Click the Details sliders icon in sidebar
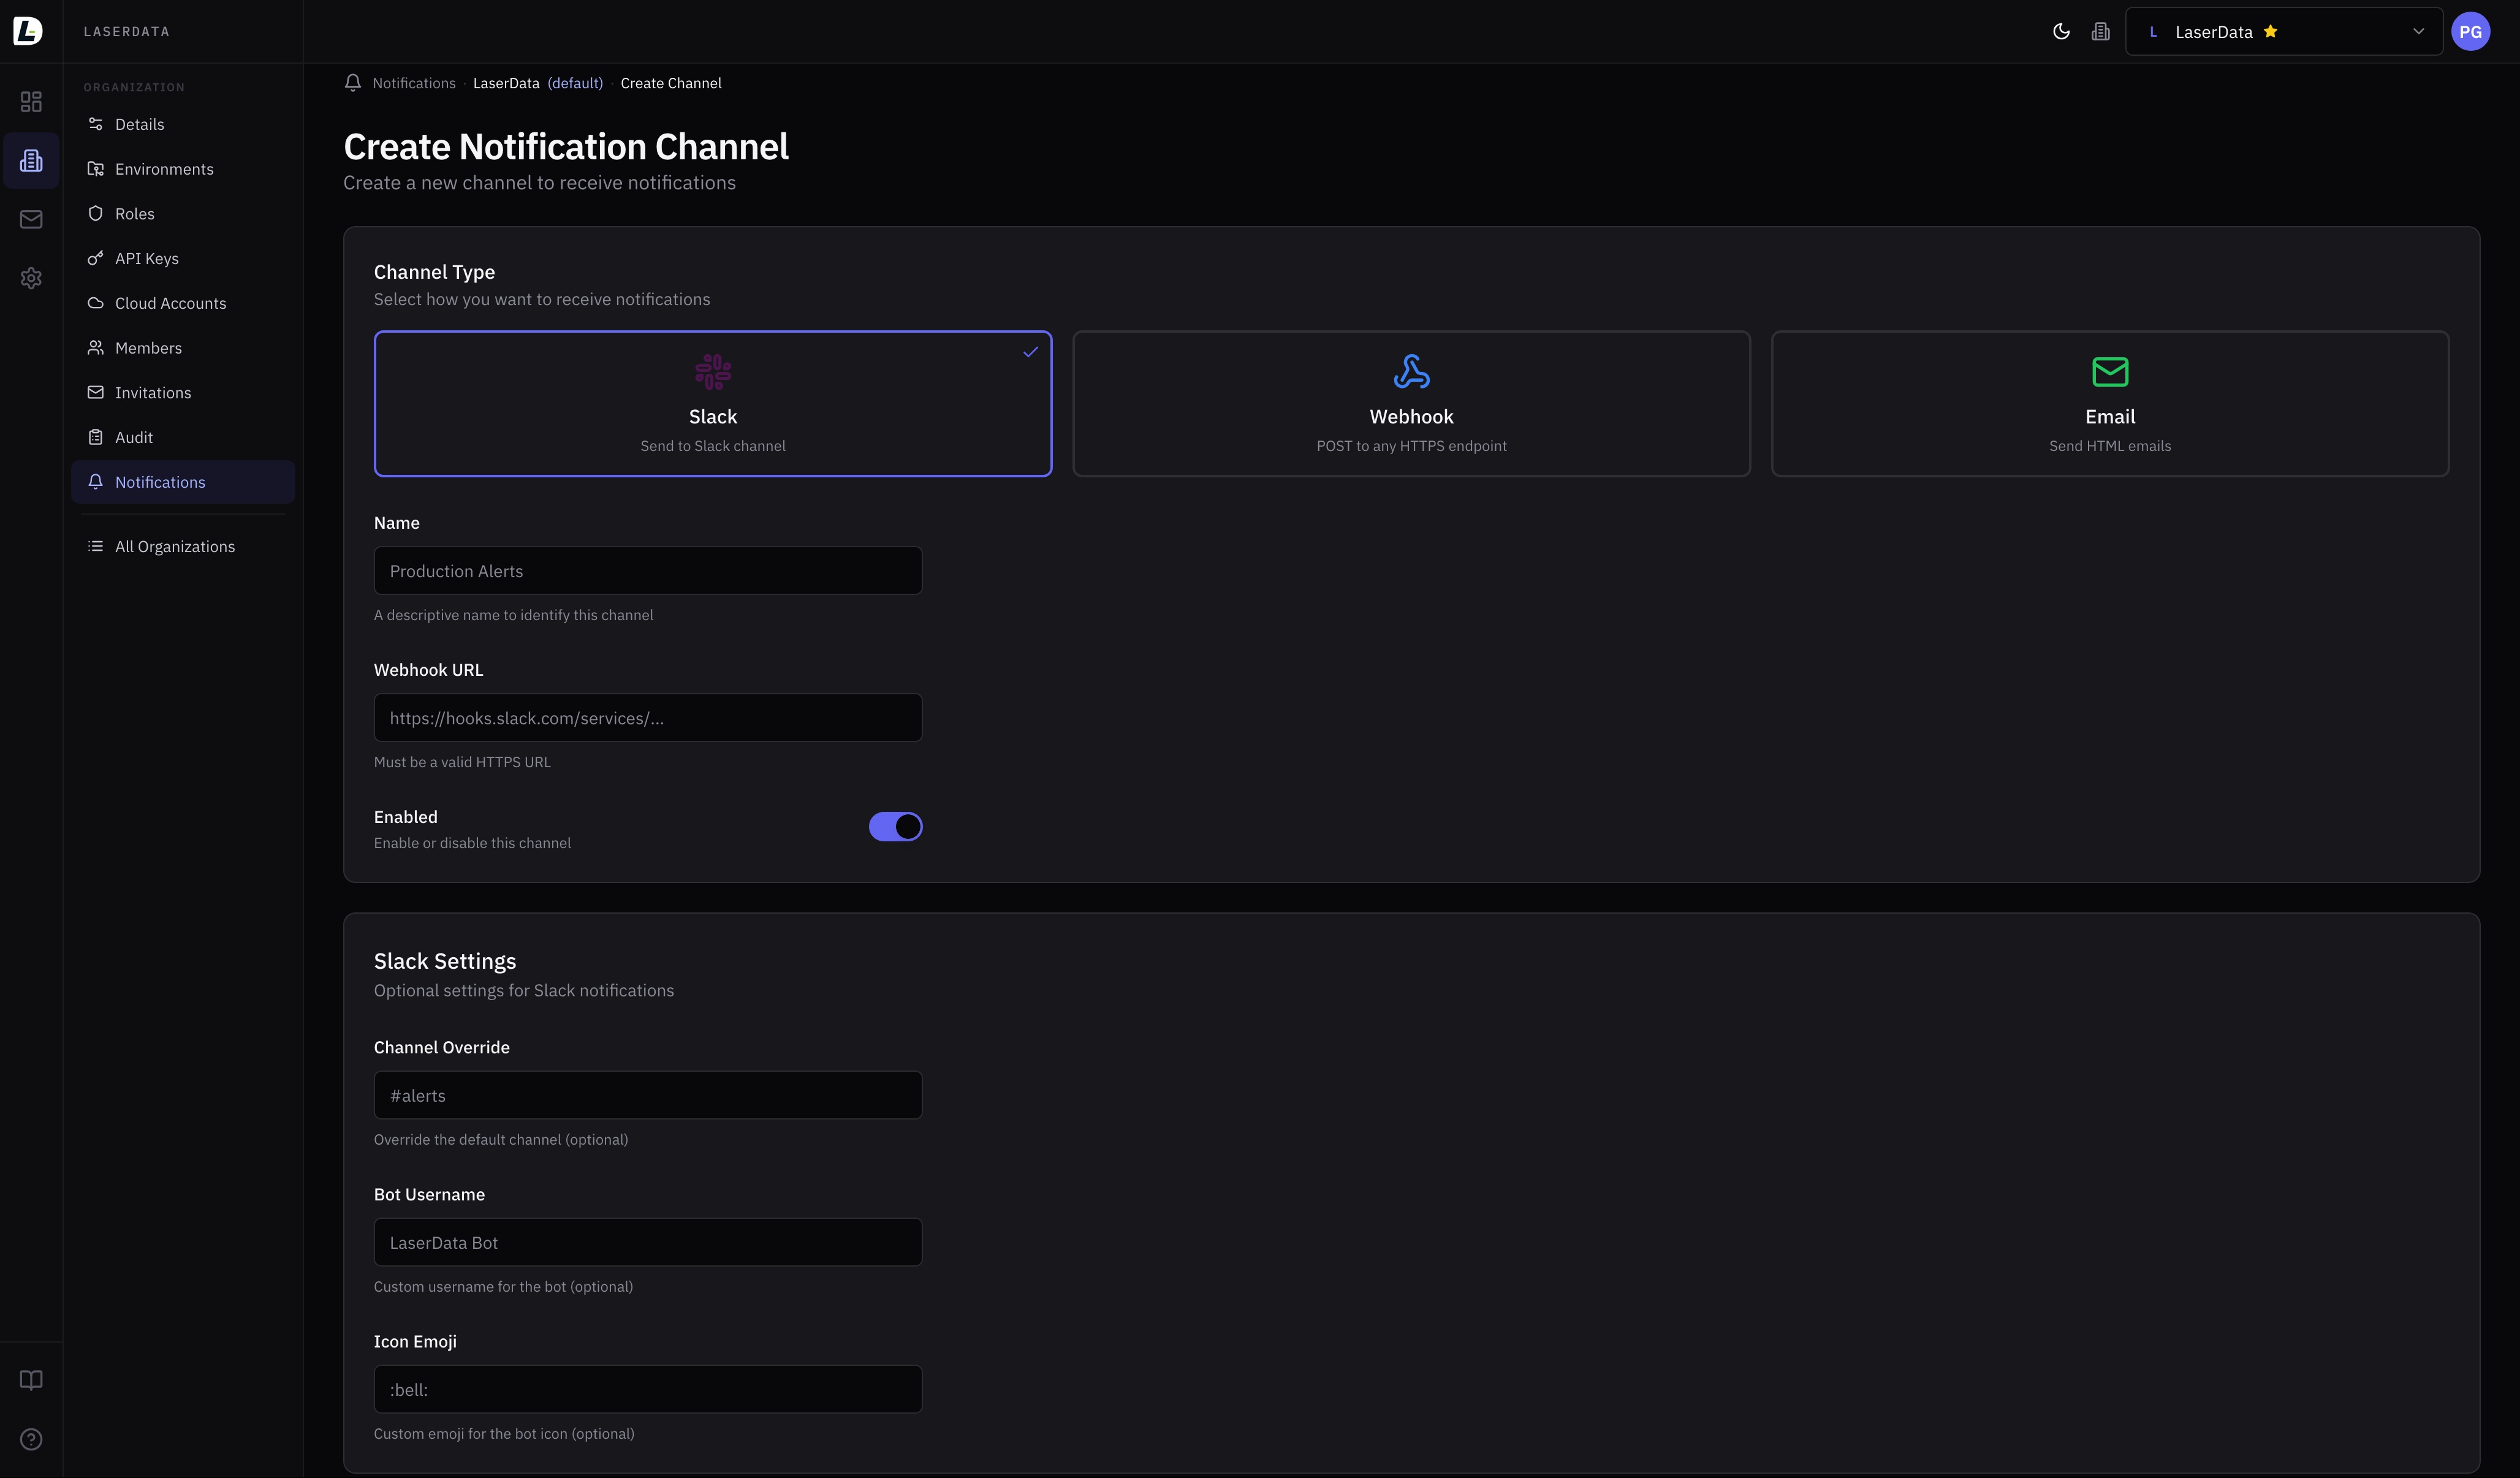The height and width of the screenshot is (1478, 2520). click(x=96, y=124)
